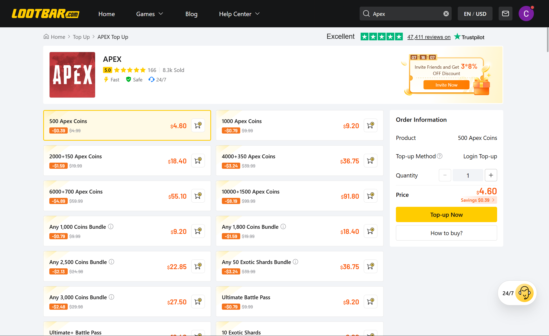The image size is (549, 336).
Task: Choose the Any 2,500 Coins Bundle option
Action: [127, 266]
